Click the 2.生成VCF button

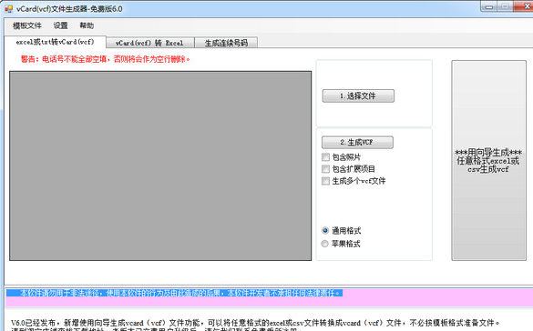pyautogui.click(x=357, y=143)
